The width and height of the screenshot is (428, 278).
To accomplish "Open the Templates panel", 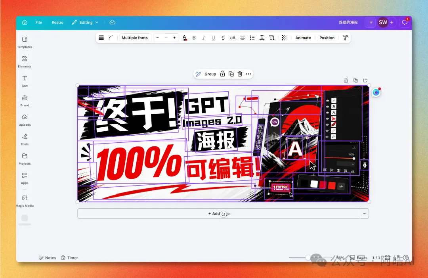I will [x=25, y=42].
